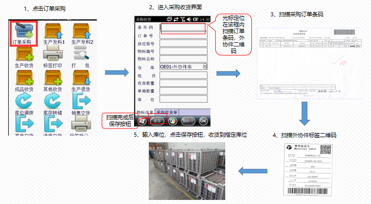Click the barcode at Material label bottom
Image resolution: width=371 pixels, height=204 pixels.
308,191
